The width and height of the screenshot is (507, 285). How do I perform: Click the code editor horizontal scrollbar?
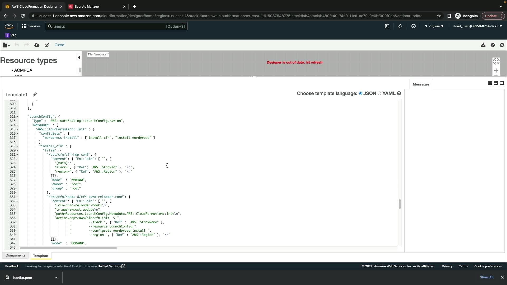pyautogui.click(x=68, y=248)
